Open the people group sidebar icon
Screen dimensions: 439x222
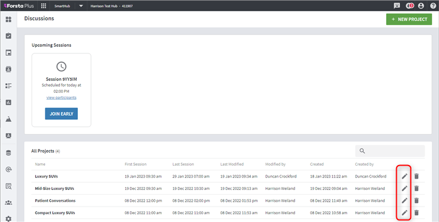click(x=9, y=203)
